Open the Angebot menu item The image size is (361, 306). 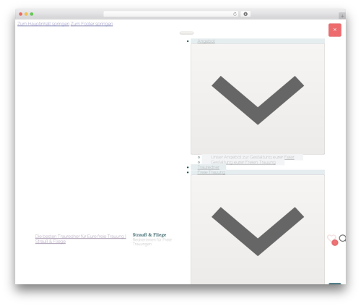(x=206, y=41)
